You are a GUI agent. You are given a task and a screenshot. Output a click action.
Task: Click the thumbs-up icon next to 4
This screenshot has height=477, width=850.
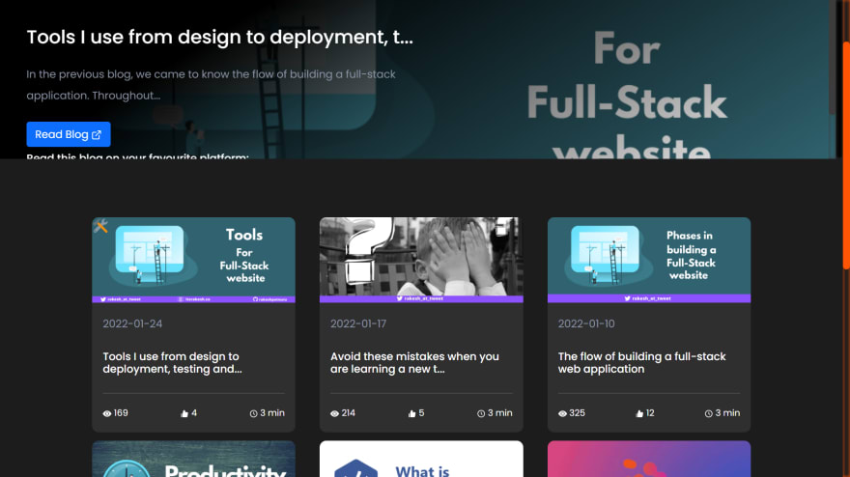pos(184,413)
